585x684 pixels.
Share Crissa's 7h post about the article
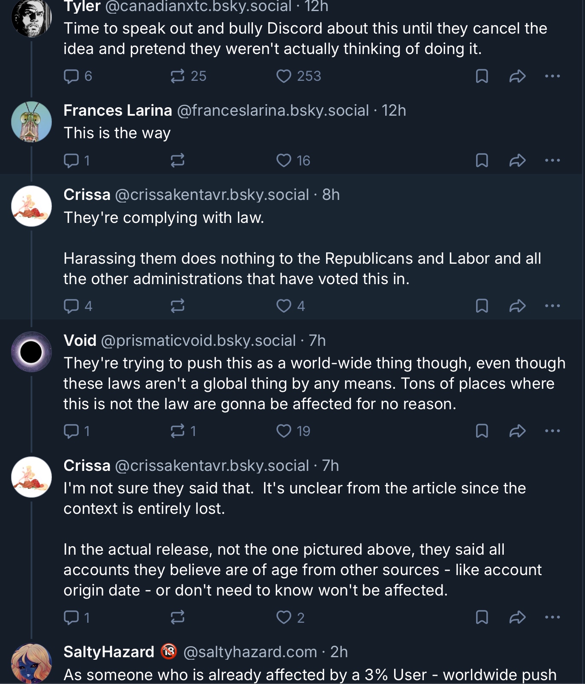[x=517, y=617]
